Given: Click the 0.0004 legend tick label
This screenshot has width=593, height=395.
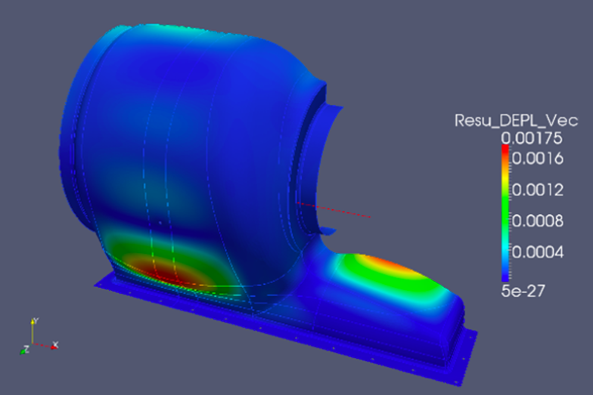Looking at the screenshot, I should coord(538,252).
